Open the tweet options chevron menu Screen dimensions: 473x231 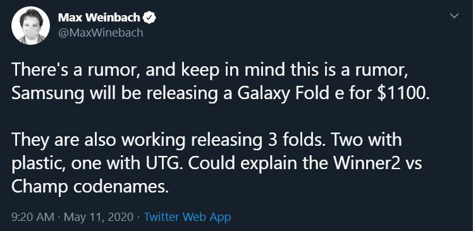(454, 15)
